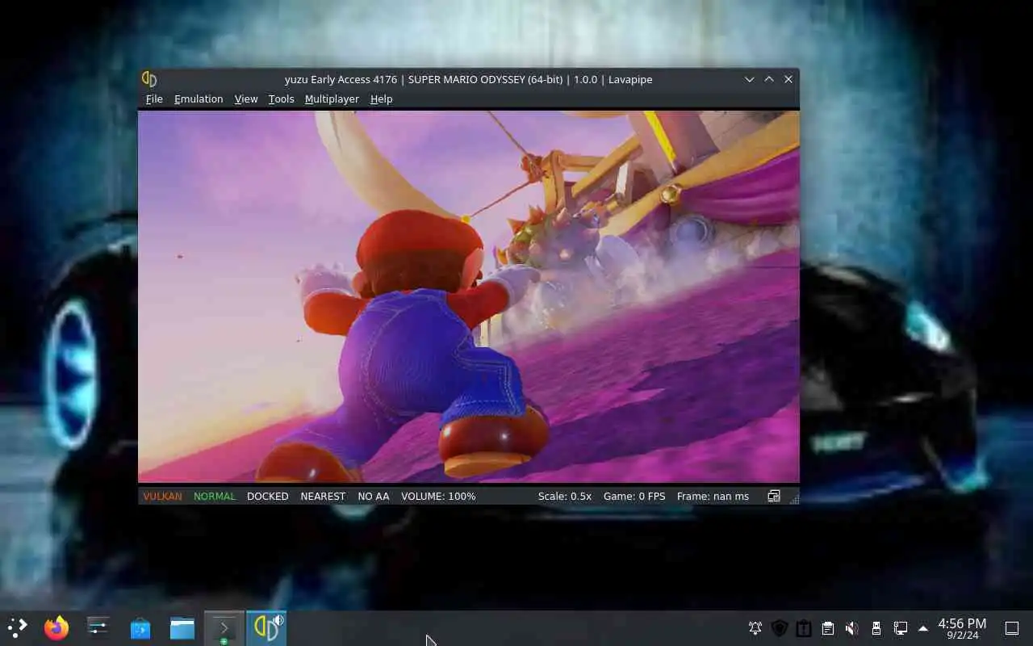
Task: Toggle the DOCKED mode button
Action: coord(267,496)
